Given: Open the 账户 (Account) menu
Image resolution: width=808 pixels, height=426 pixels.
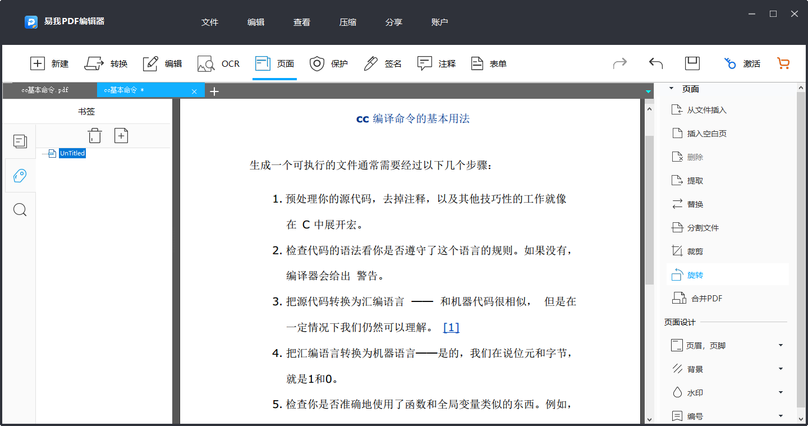Looking at the screenshot, I should click(x=440, y=22).
